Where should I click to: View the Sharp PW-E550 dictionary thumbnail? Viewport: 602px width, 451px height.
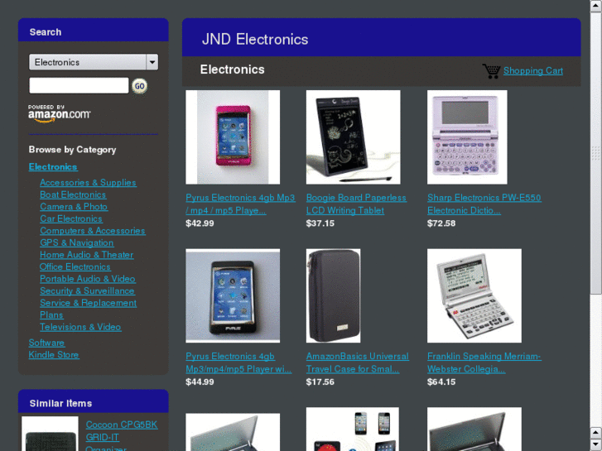(x=467, y=137)
